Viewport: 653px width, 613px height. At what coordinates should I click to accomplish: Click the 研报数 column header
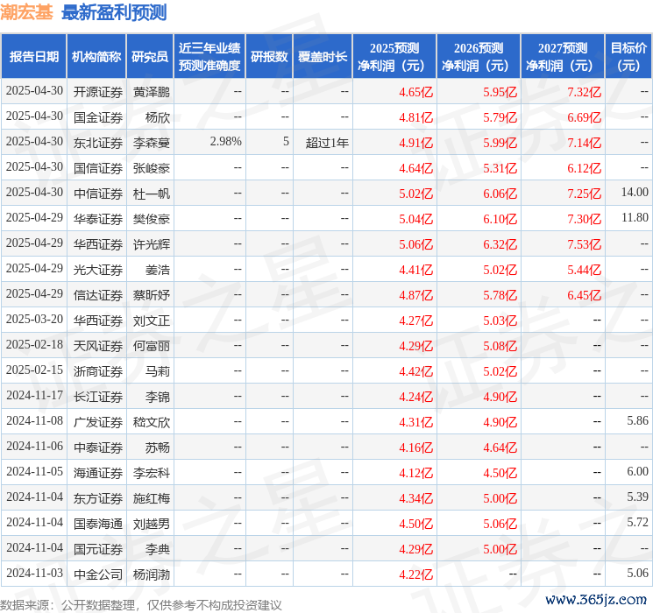tap(269, 57)
